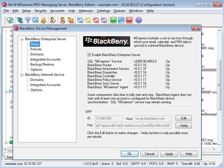Select Domains under BlackBerry Internet Service
Screen dimensions: 224x168
[x=37, y=79]
